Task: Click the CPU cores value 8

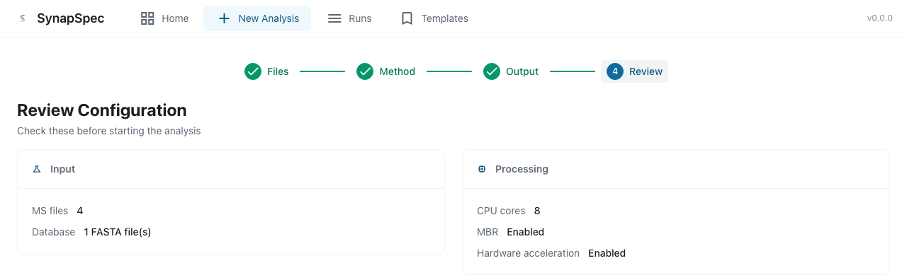Action: tap(537, 211)
